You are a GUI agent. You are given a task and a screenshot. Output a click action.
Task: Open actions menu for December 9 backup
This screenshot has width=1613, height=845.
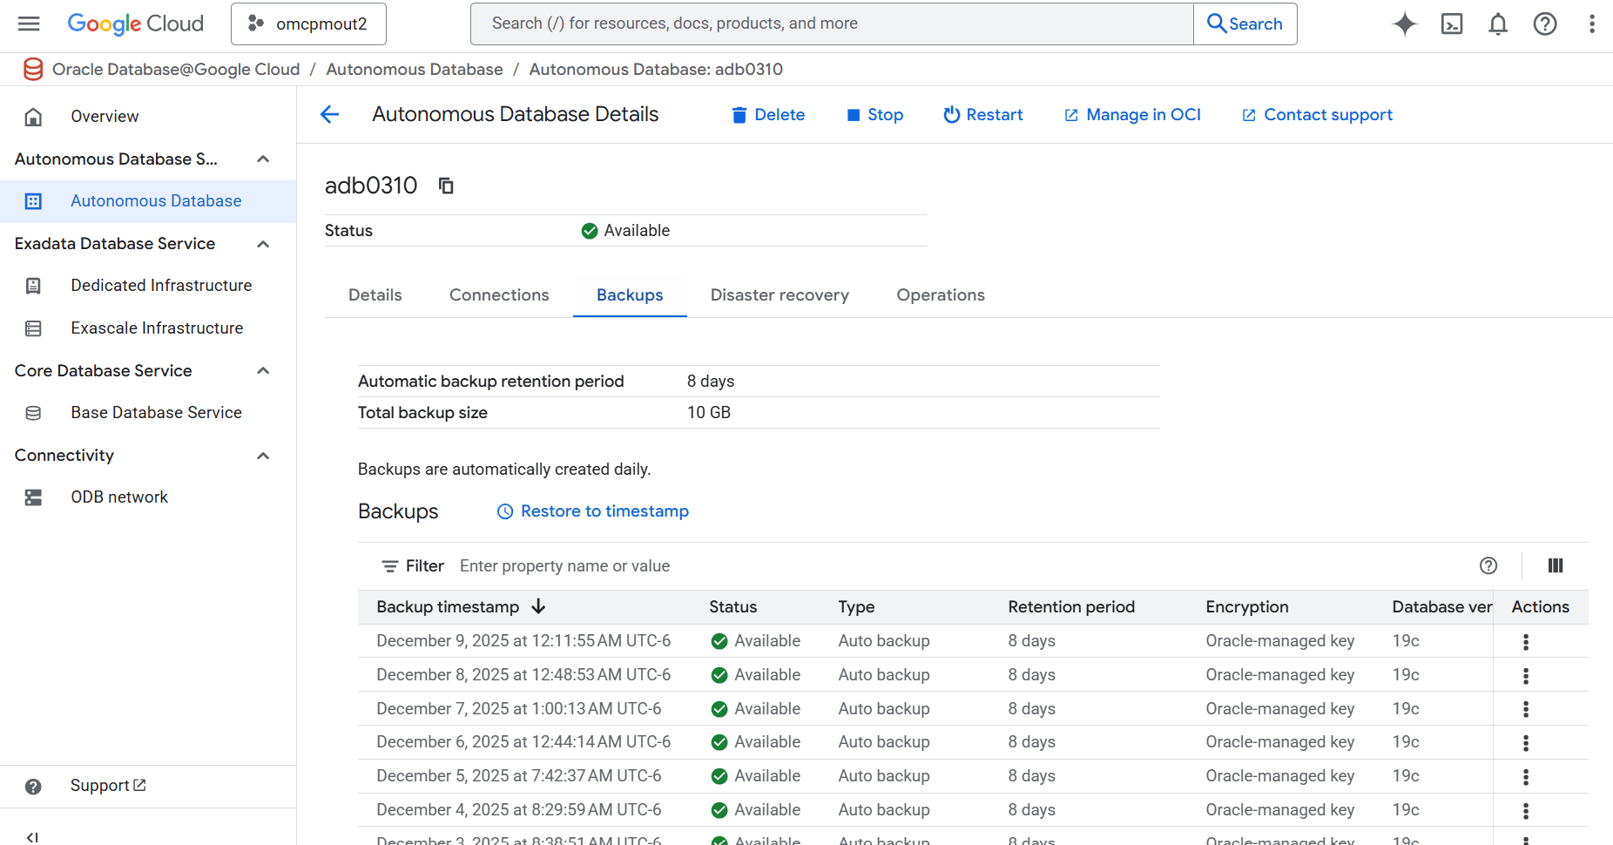[1525, 641]
